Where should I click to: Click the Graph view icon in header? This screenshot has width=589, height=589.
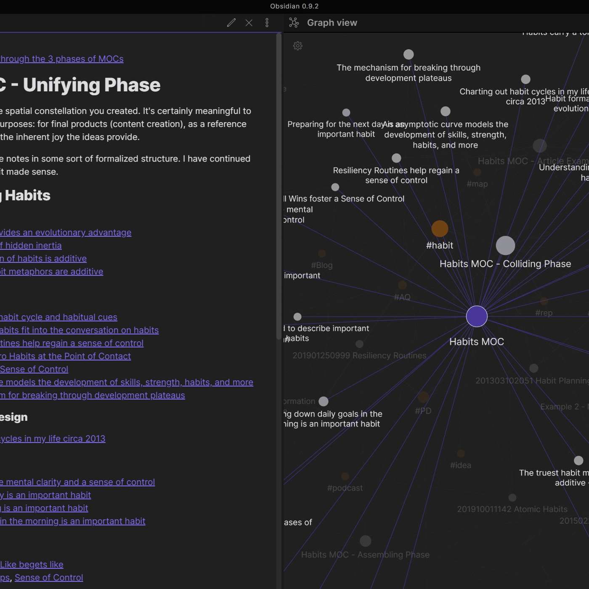pyautogui.click(x=294, y=23)
